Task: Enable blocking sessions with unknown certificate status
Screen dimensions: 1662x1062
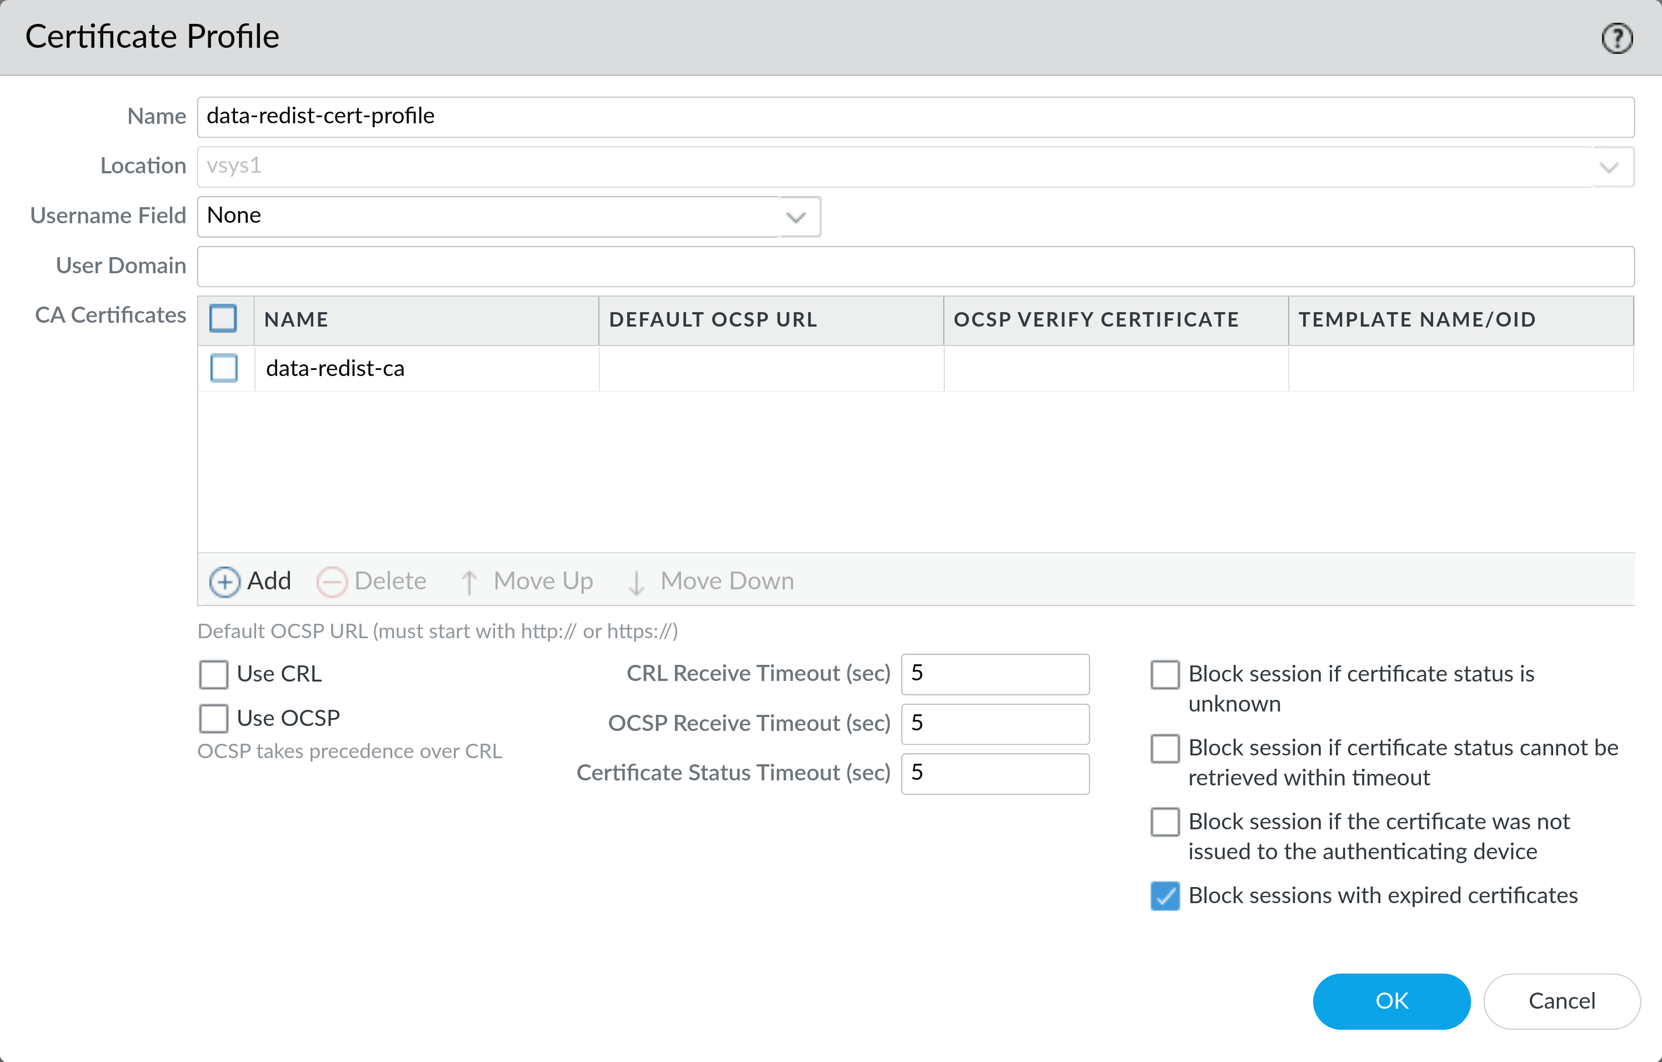Action: click(x=1165, y=675)
